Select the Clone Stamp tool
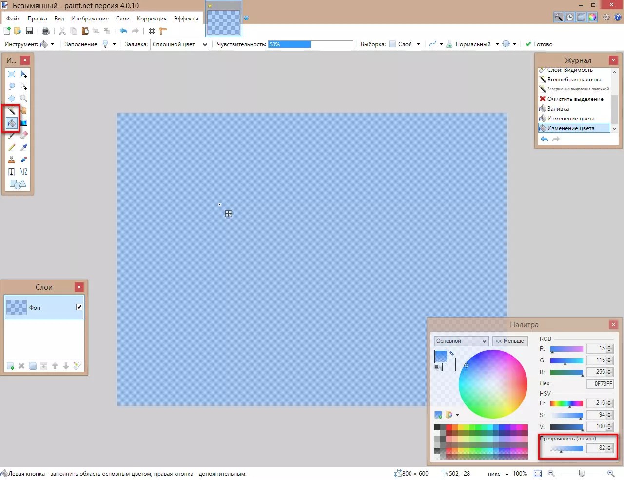Image resolution: width=624 pixels, height=480 pixels. [12, 160]
